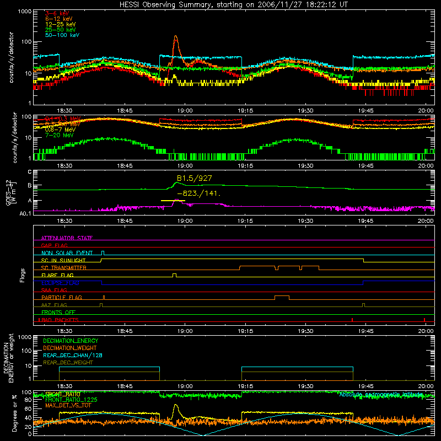Select the ATTENUATOR_STATE flag label
441x441 pixels.
67,238
